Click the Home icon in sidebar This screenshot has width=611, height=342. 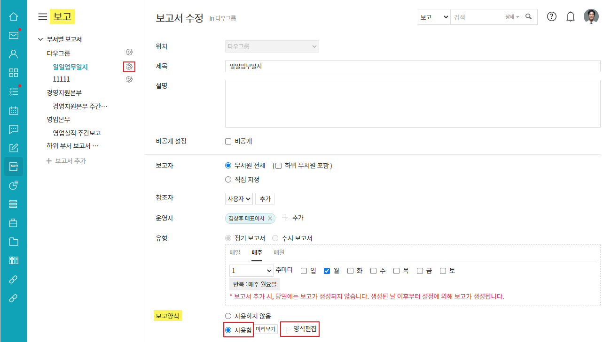(14, 17)
